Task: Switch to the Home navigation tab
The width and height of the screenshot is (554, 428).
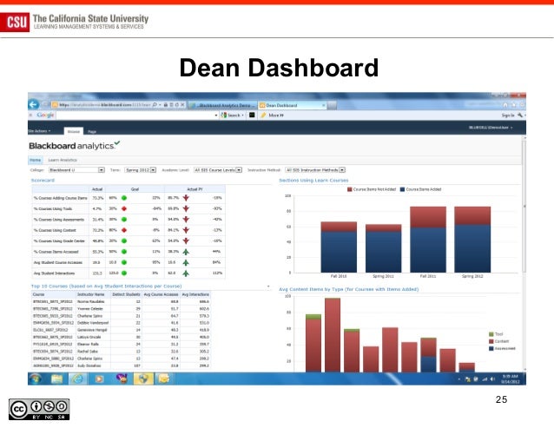Action: pos(35,160)
